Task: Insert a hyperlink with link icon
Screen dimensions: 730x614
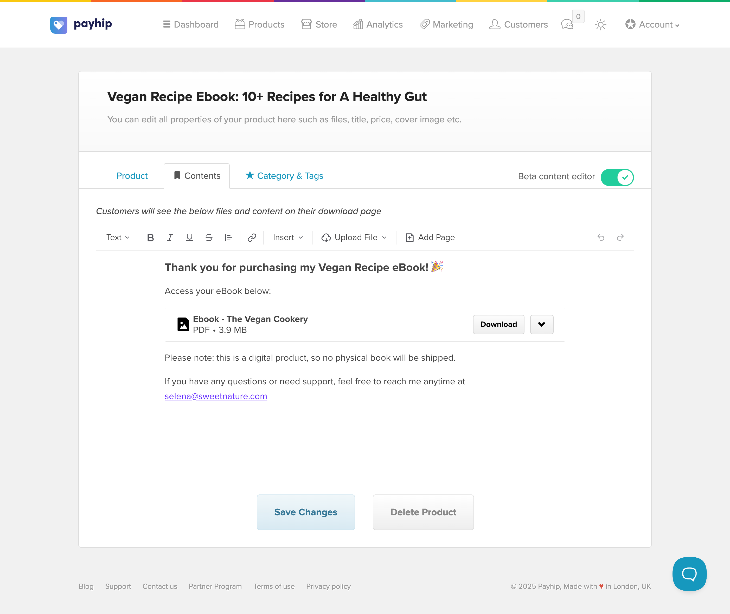Action: click(x=252, y=237)
